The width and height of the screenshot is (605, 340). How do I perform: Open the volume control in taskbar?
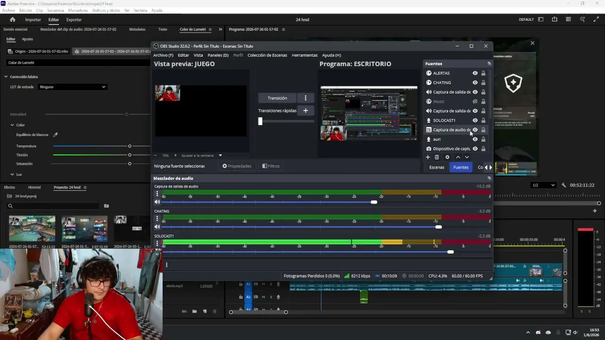coord(575,332)
